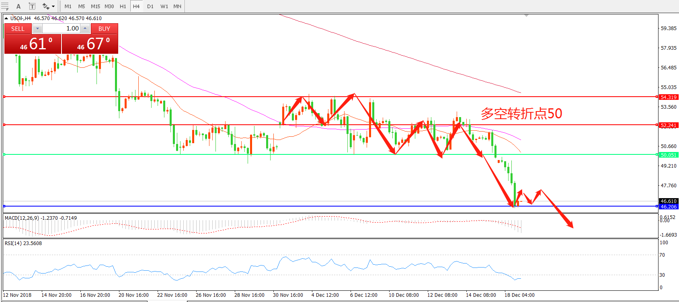679x302 pixels.
Task: Select the H1 timeframe button
Action: (123, 6)
